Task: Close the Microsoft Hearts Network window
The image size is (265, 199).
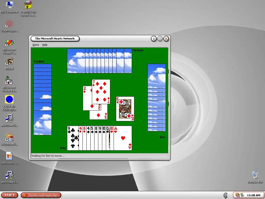Action: [166, 39]
